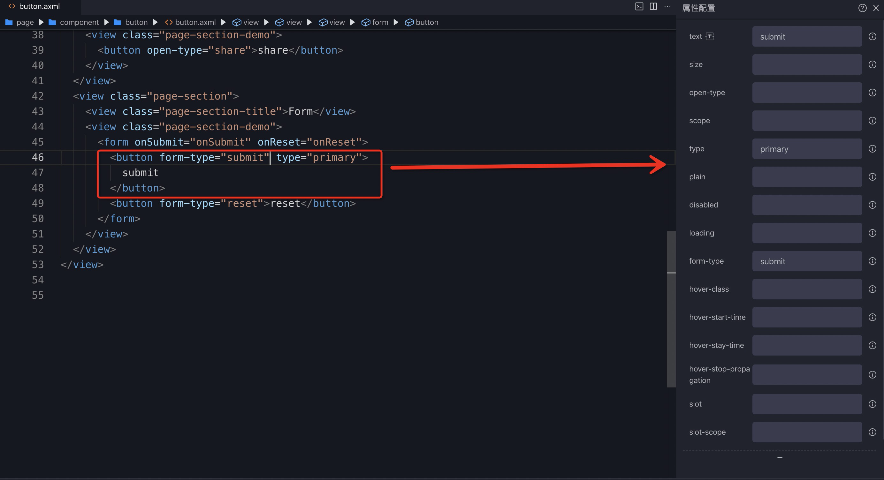Expand the chevron after button.axml in breadcrumb

point(224,22)
